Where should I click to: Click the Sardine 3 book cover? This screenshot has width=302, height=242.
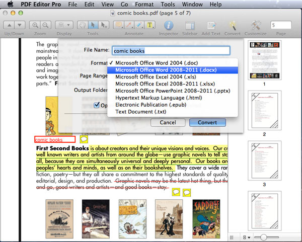(206, 219)
